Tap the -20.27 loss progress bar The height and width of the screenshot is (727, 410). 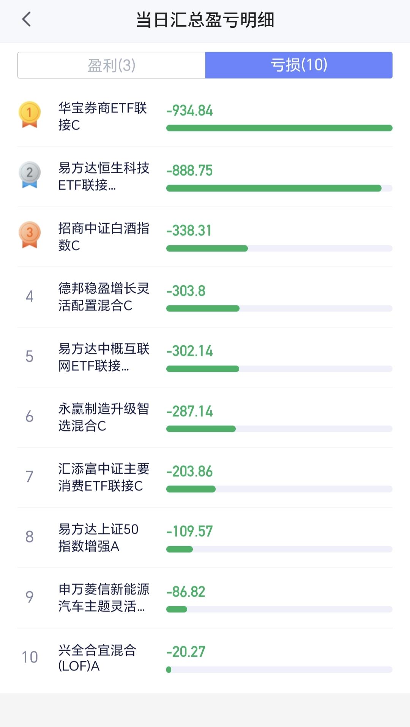pos(279,670)
